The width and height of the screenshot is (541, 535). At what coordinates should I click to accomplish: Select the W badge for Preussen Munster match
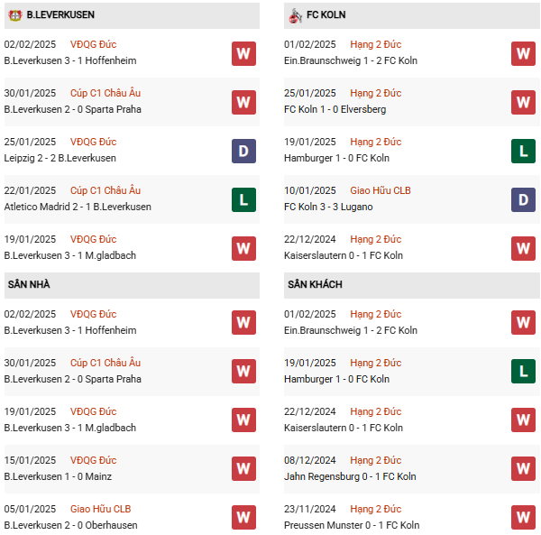pos(524,518)
